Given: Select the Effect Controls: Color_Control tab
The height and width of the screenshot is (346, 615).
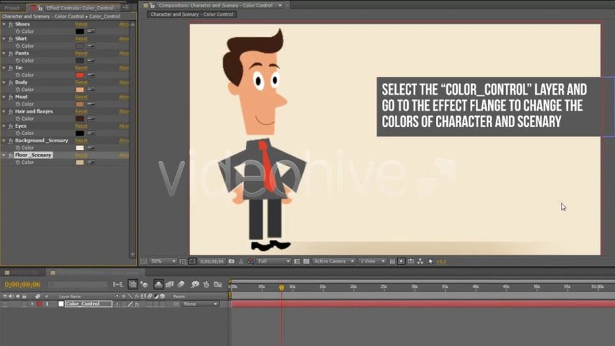Looking at the screenshot, I should pyautogui.click(x=80, y=8).
